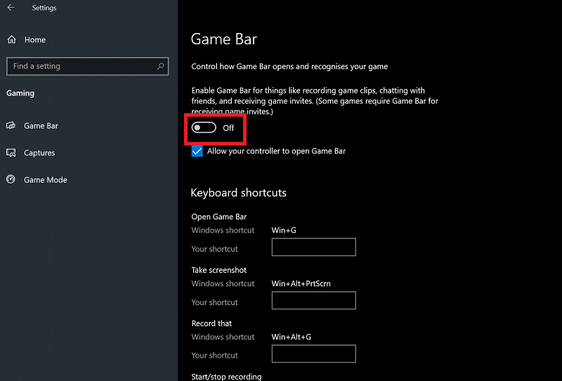The image size is (562, 381).
Task: Click the Keyboard shortcuts heading
Action: (238, 193)
